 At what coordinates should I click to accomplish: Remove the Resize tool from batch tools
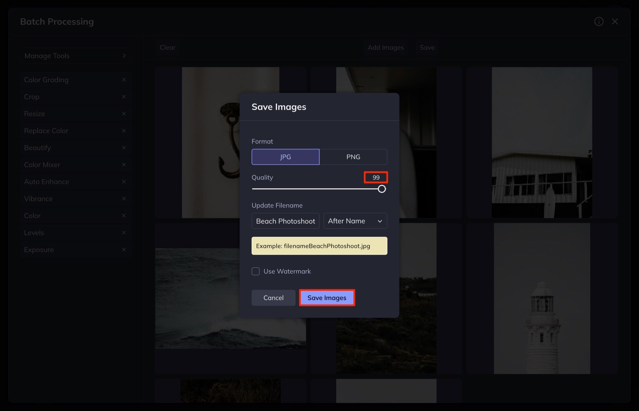tap(124, 114)
